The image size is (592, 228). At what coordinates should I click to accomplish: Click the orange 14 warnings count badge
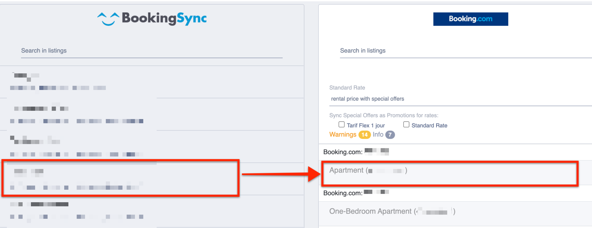[364, 135]
